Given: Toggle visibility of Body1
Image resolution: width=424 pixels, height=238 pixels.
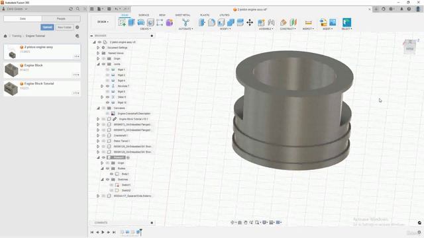Looking at the screenshot, I should tap(112, 174).
